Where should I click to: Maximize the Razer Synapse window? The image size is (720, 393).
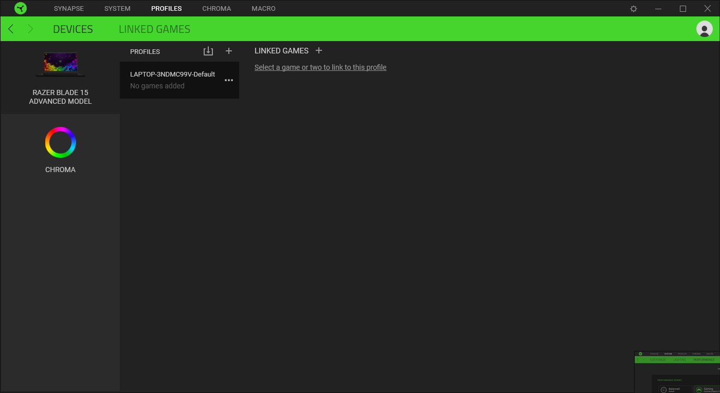pyautogui.click(x=683, y=9)
